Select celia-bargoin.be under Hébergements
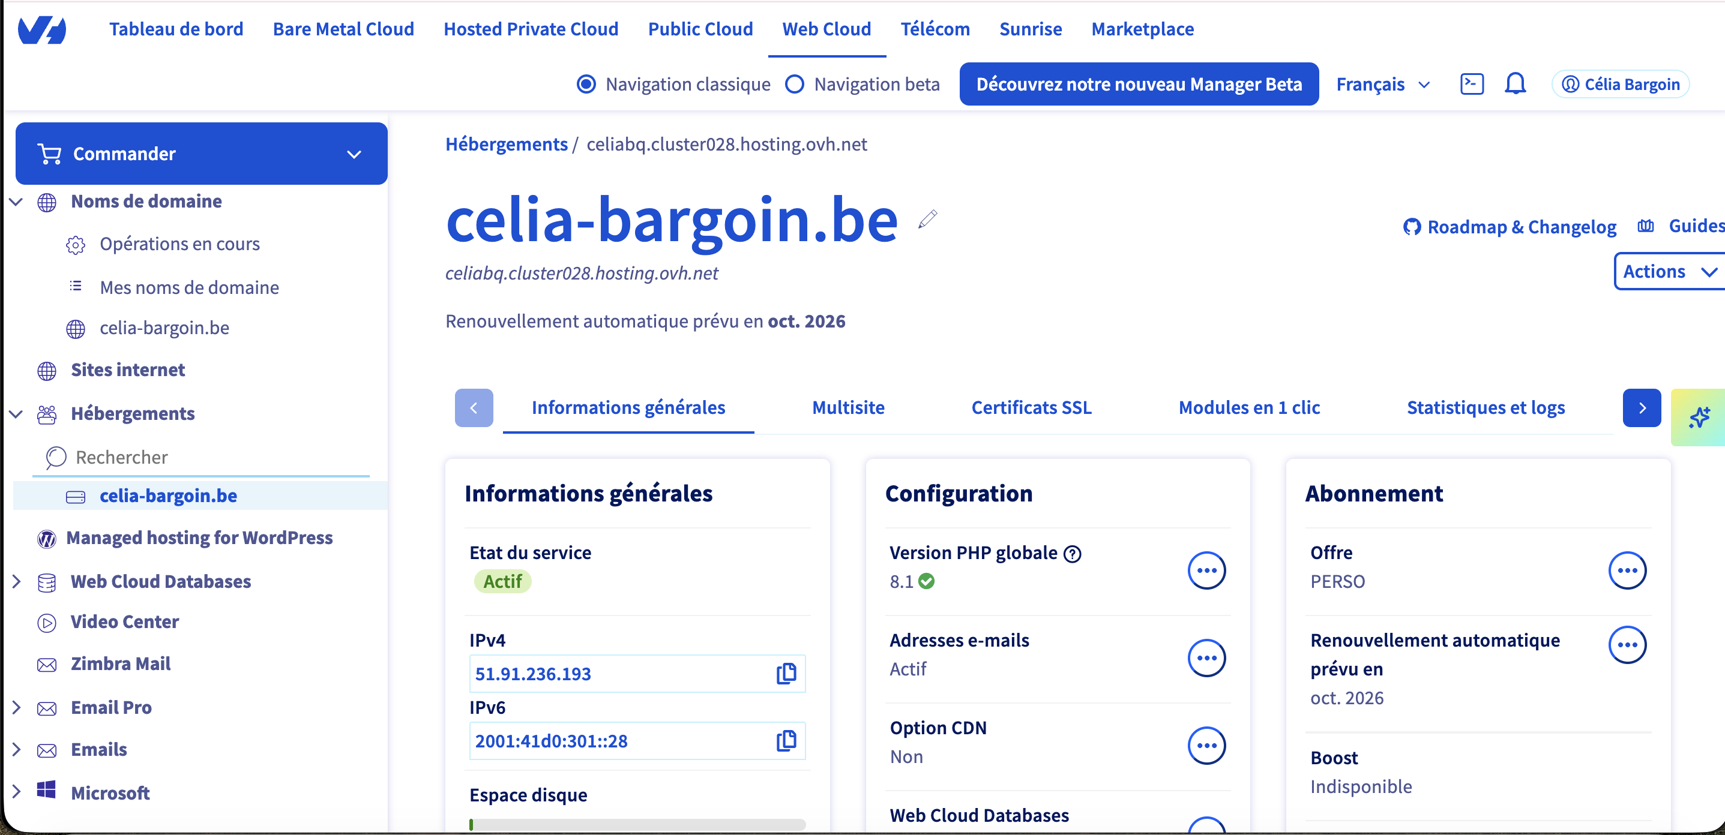Image resolution: width=1725 pixels, height=835 pixels. (x=168, y=495)
